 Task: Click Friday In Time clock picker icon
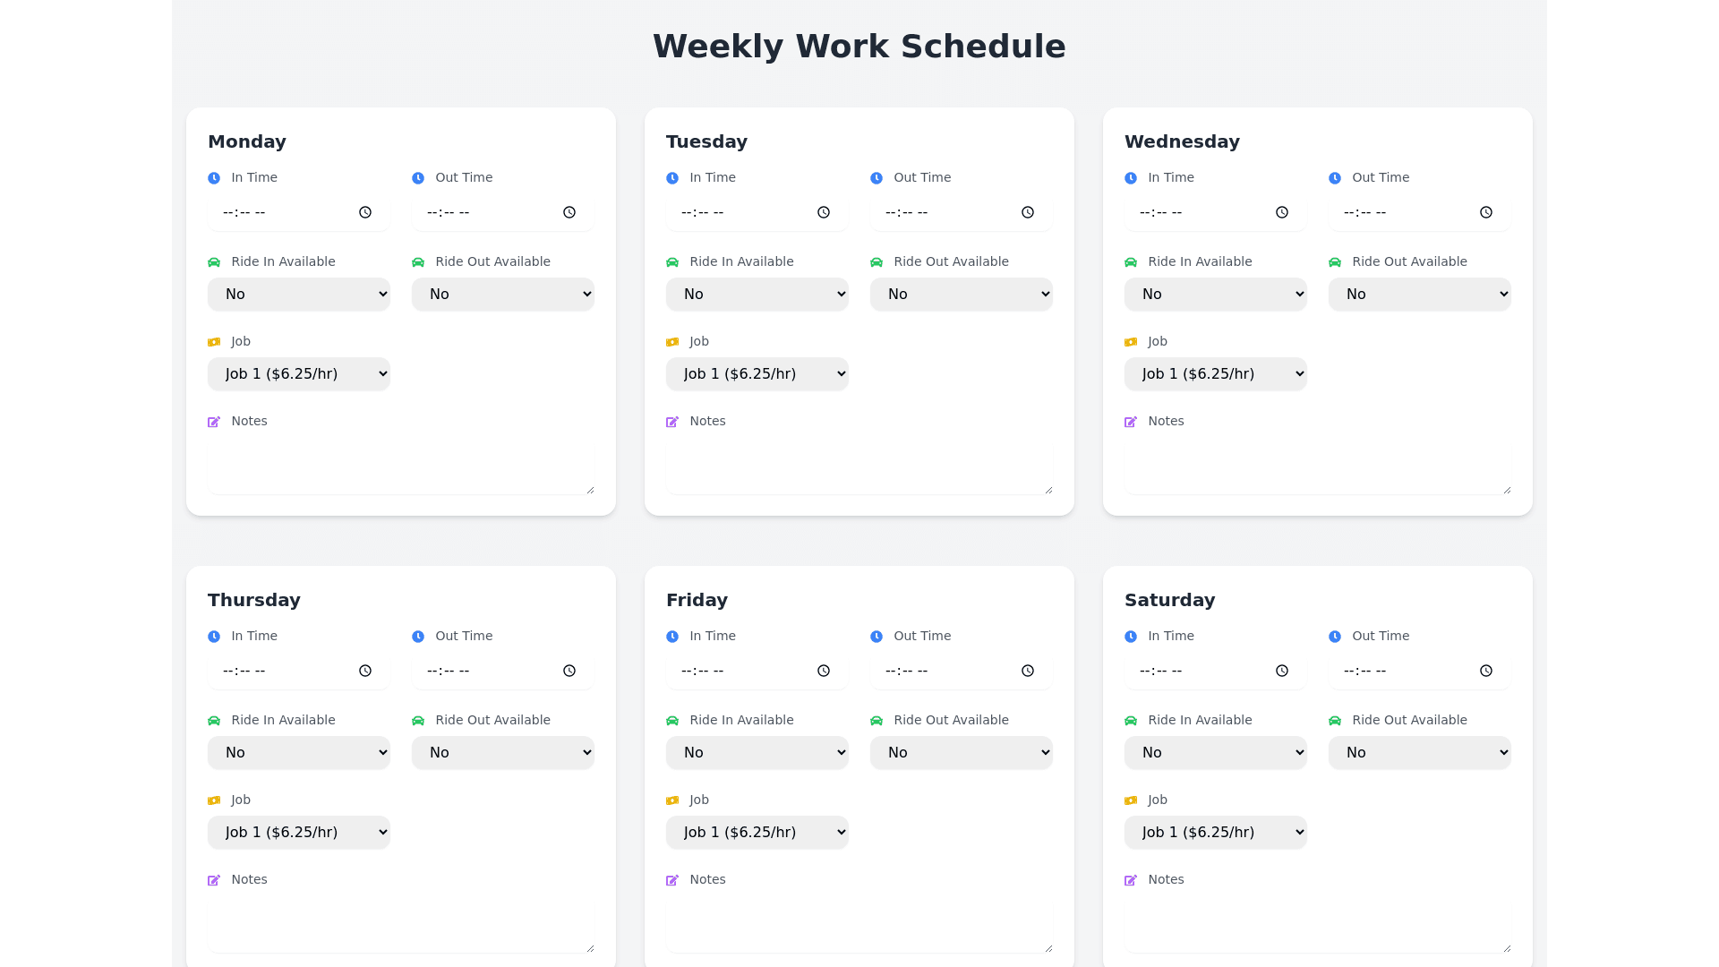[x=824, y=671]
